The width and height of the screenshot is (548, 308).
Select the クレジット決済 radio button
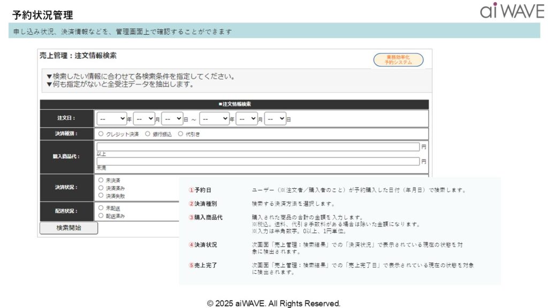pos(101,134)
